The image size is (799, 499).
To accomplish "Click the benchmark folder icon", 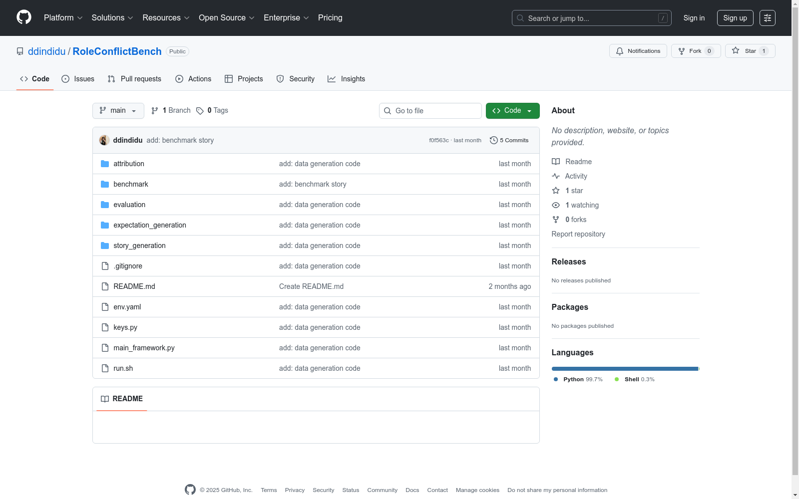I will (x=105, y=184).
